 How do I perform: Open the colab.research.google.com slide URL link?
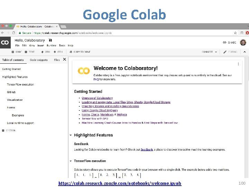point(120,183)
